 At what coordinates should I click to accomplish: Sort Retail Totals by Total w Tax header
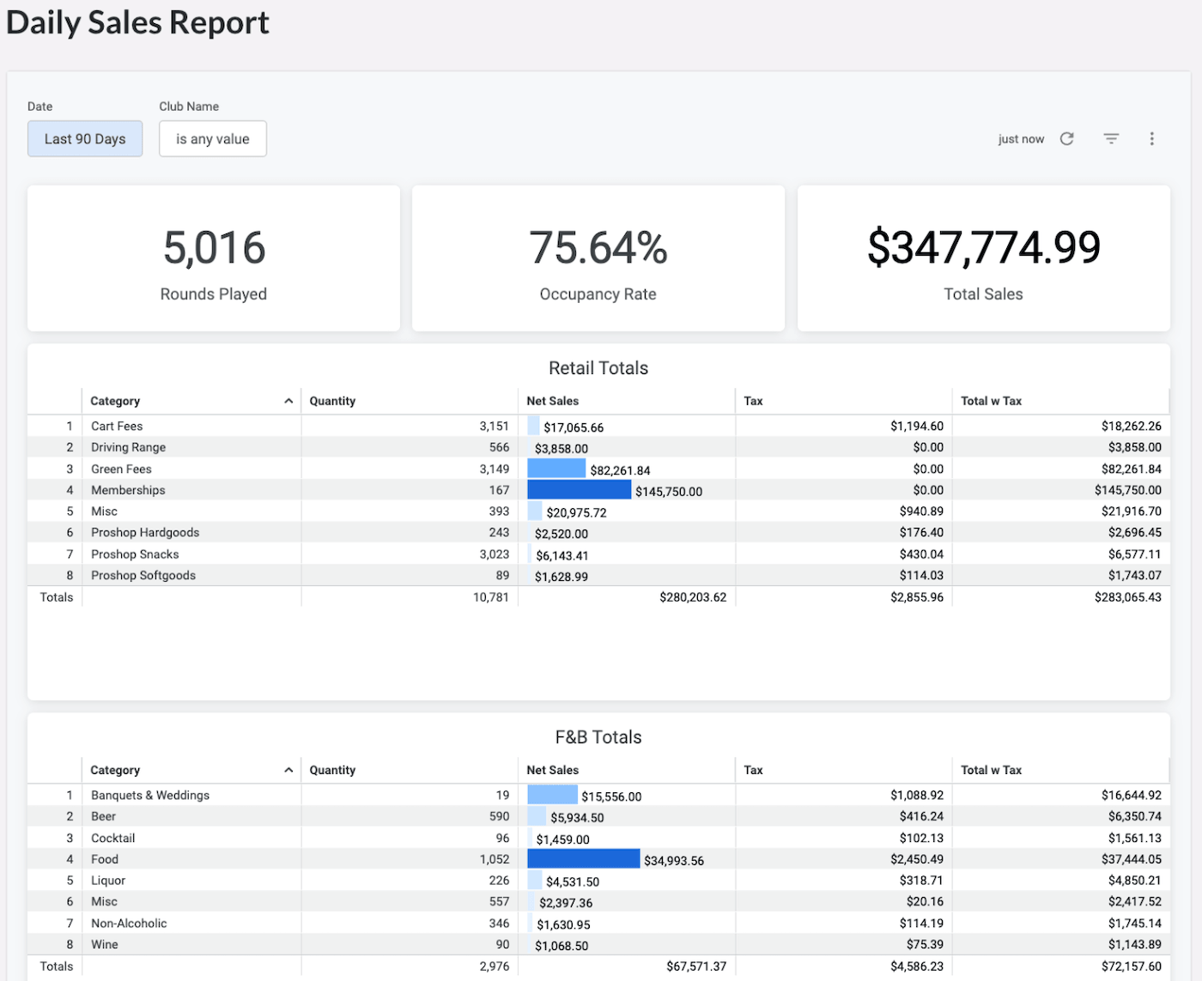991,401
